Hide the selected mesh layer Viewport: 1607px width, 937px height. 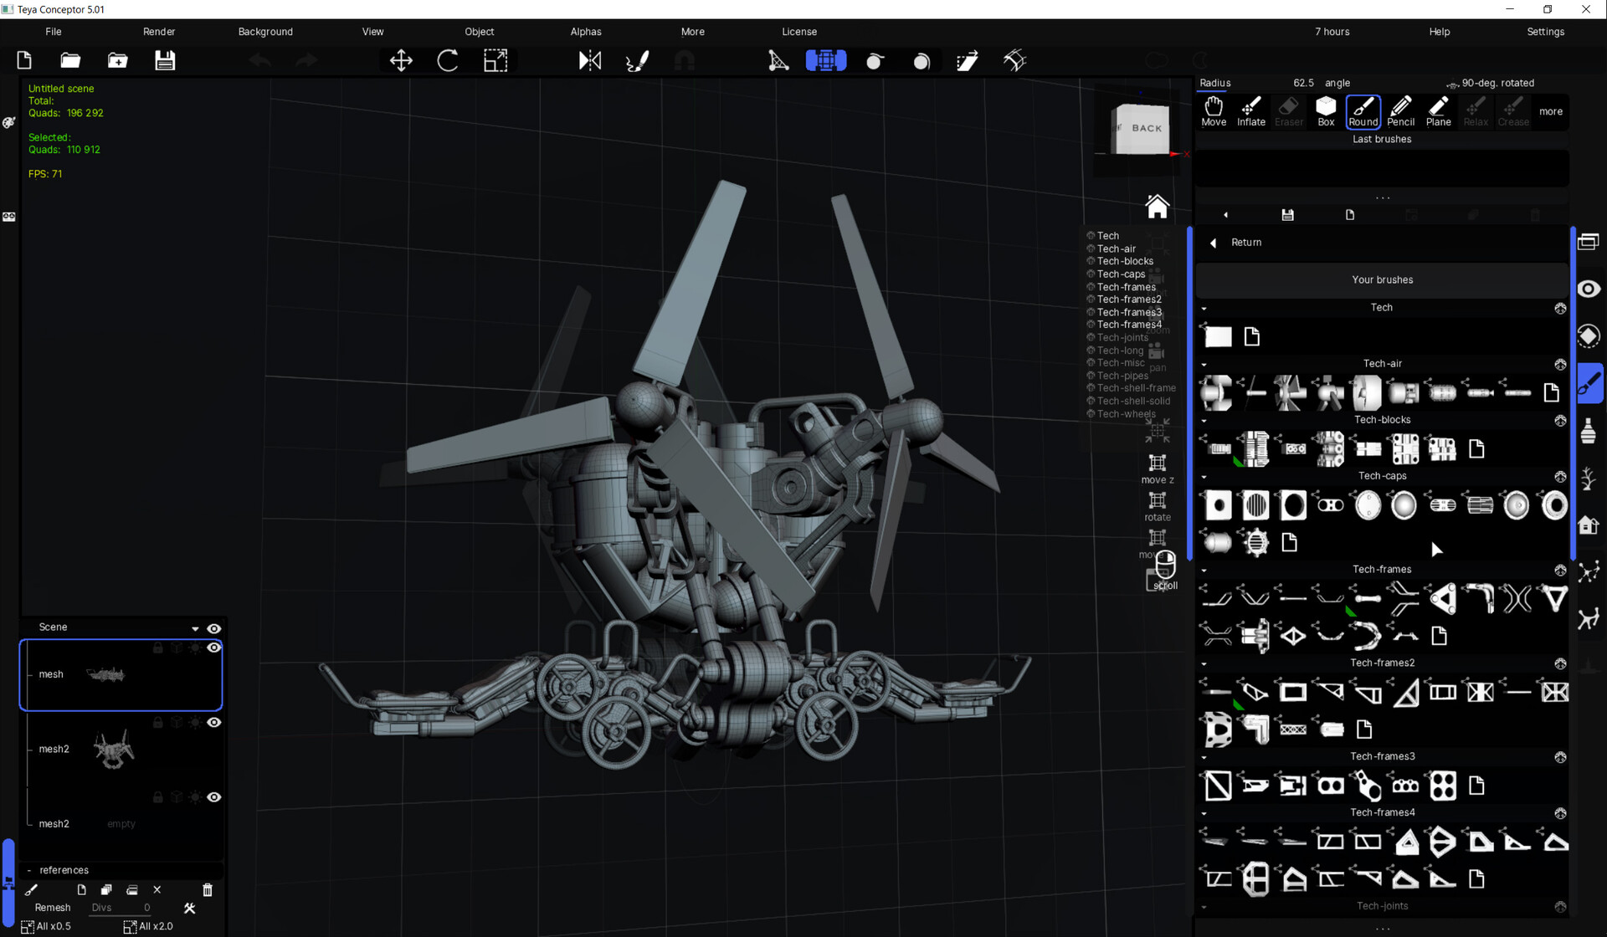[214, 648]
